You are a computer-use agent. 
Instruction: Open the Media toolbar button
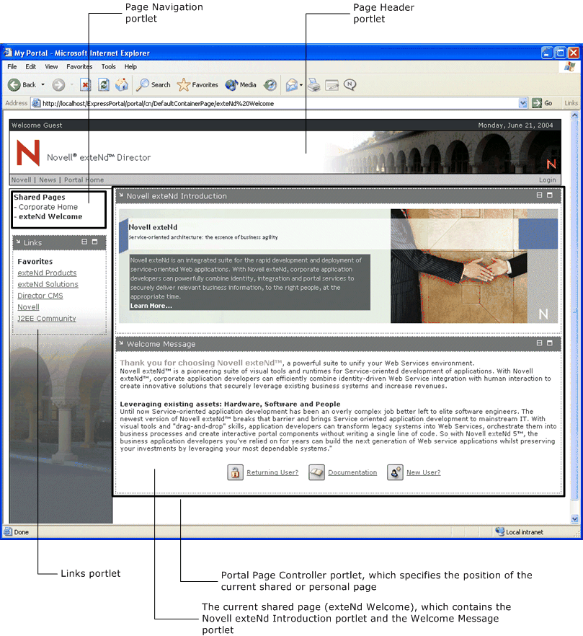coord(241,85)
